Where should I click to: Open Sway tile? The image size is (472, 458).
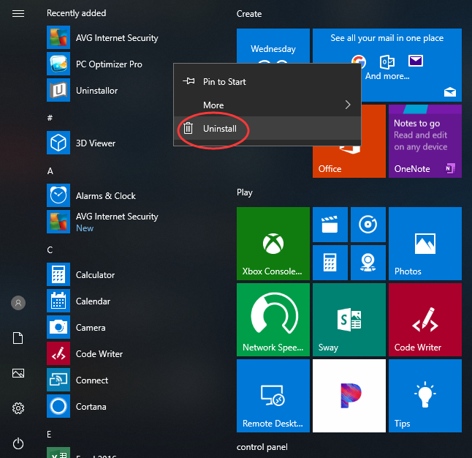[x=349, y=320]
